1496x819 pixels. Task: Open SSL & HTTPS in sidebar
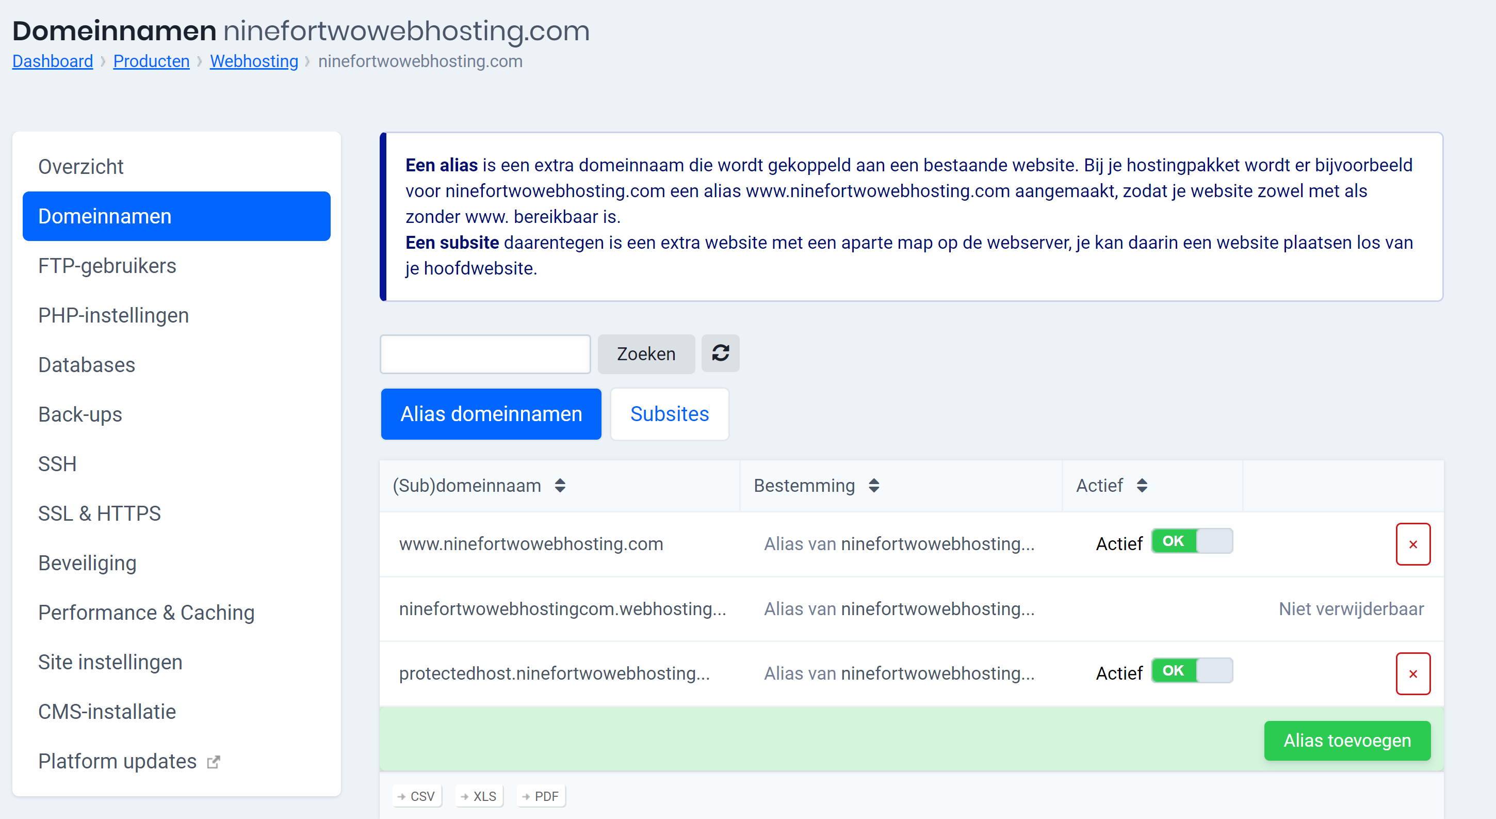click(100, 513)
